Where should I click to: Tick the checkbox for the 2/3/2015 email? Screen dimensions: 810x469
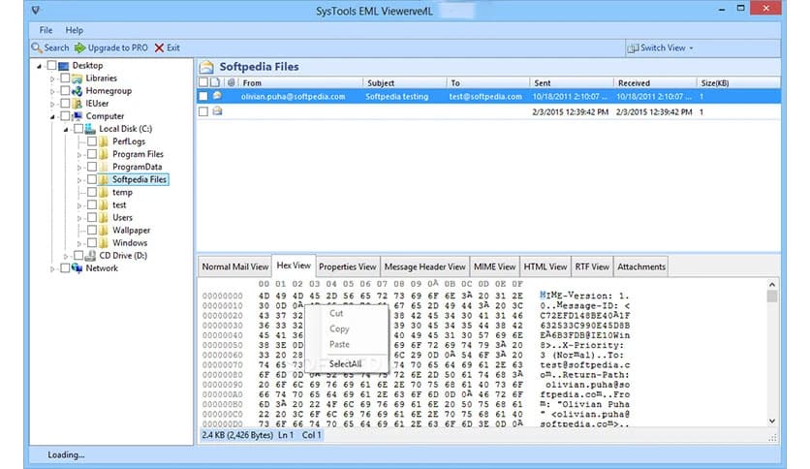click(x=203, y=111)
